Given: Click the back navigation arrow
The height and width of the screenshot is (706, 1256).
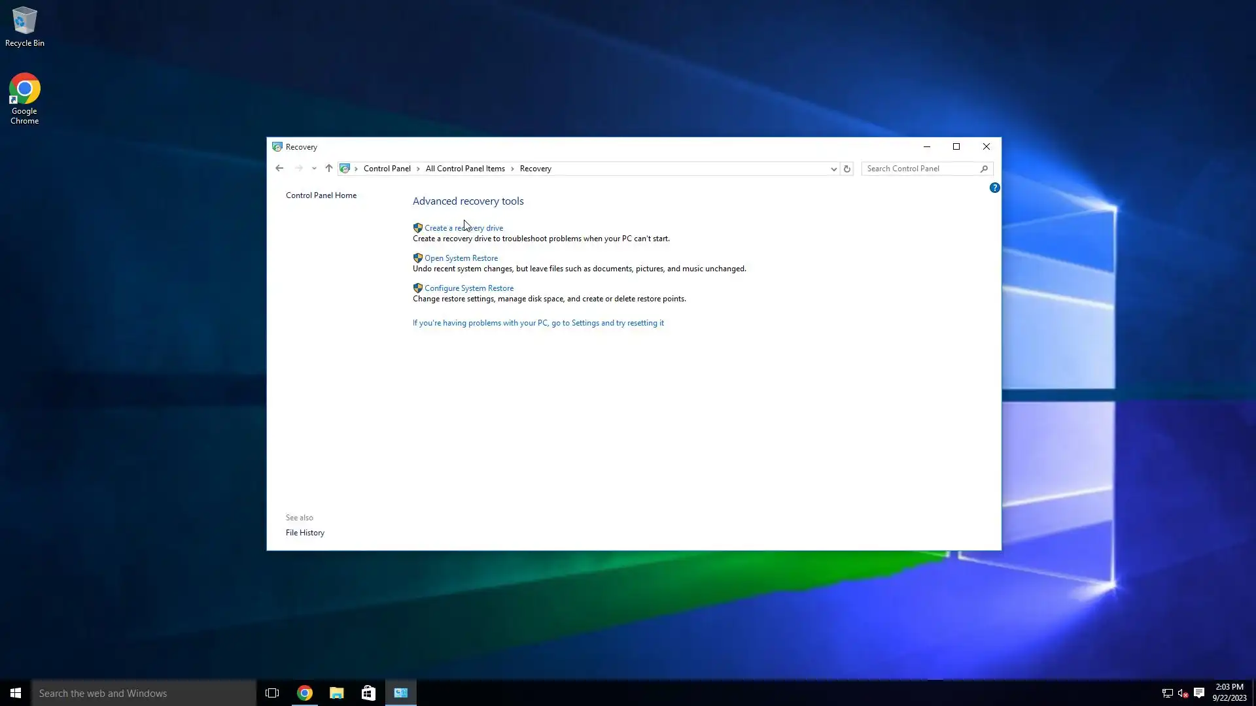Looking at the screenshot, I should pyautogui.click(x=279, y=169).
